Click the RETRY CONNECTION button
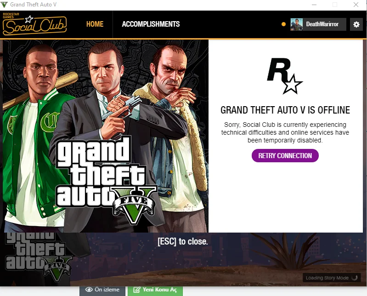 tap(285, 156)
